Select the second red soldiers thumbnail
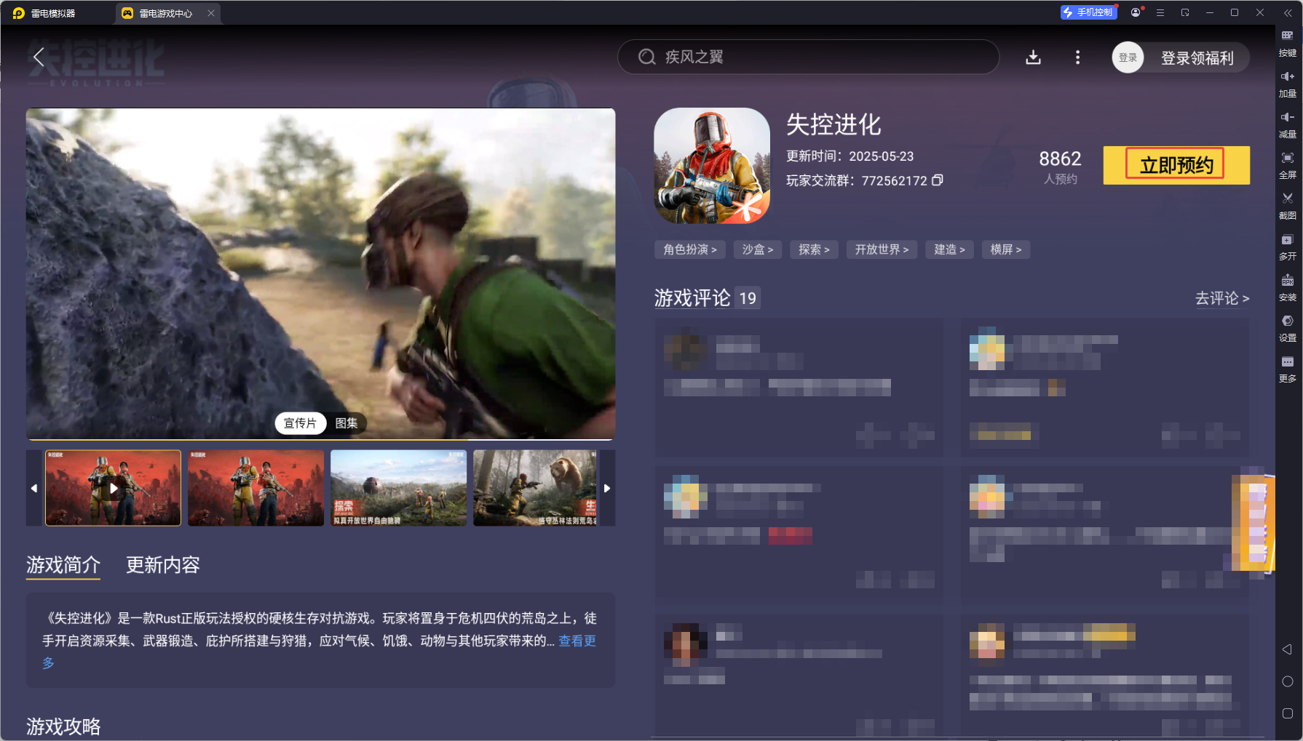 [x=256, y=488]
